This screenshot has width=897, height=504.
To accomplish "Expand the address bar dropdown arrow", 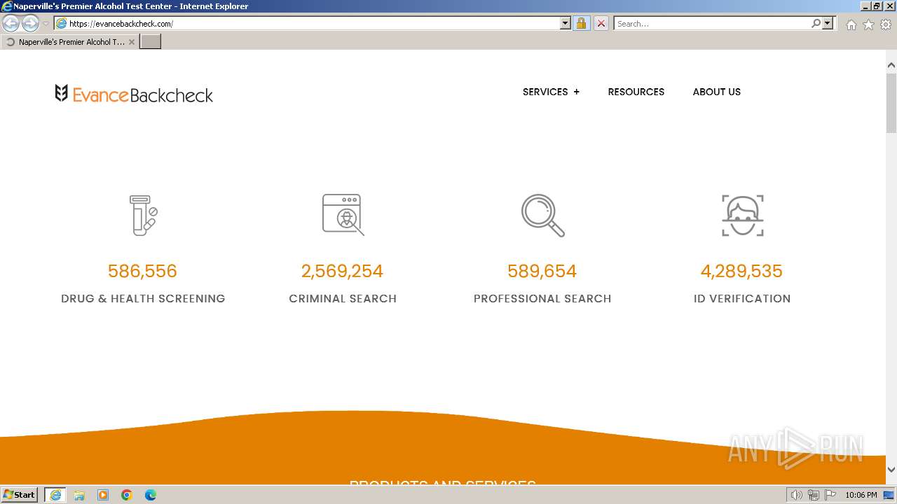I will 566,24.
